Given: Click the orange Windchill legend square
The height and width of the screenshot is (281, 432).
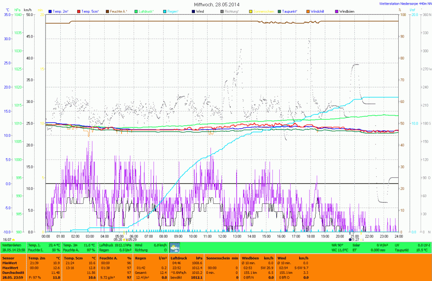Looking at the screenshot, I should [308, 11].
